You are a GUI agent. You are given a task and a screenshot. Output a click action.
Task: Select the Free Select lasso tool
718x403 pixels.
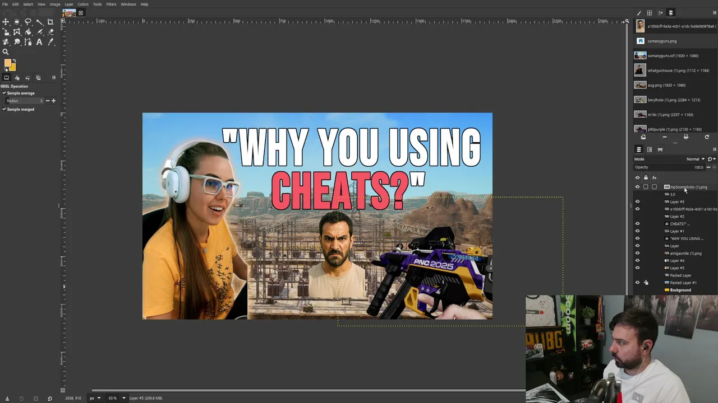click(28, 22)
